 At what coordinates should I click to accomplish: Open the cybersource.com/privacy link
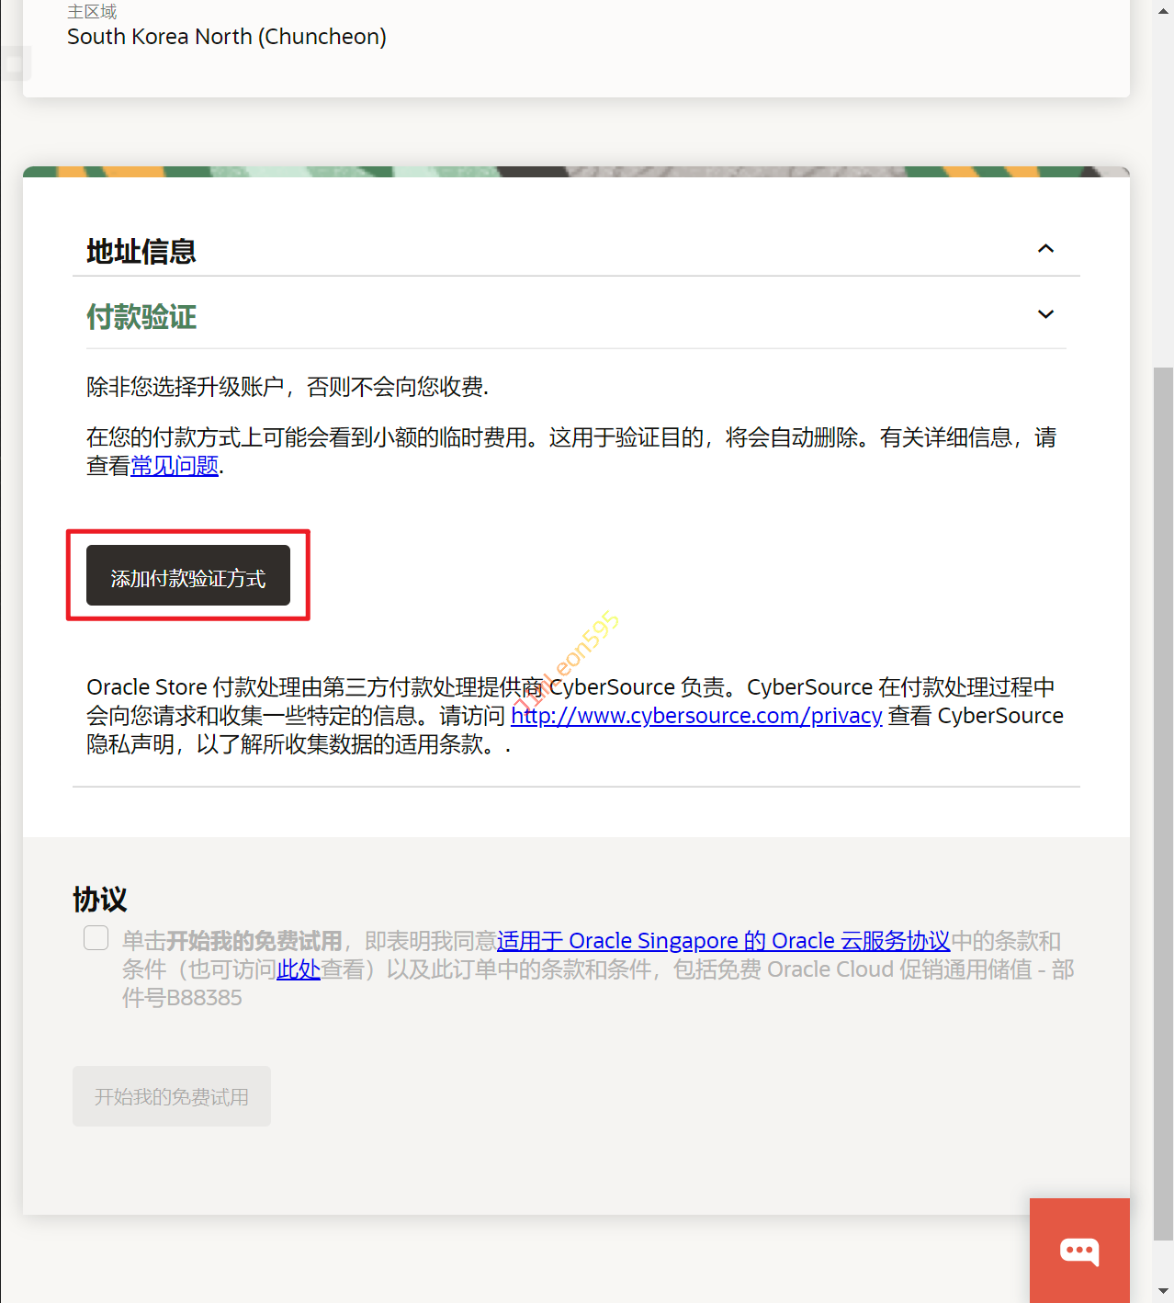point(696,716)
